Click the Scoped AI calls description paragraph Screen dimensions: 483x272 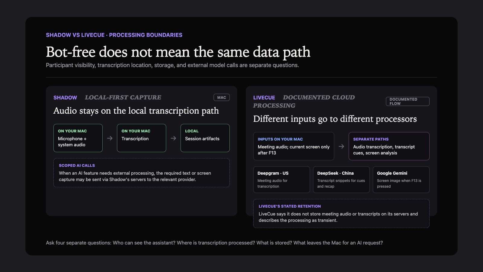pos(135,176)
